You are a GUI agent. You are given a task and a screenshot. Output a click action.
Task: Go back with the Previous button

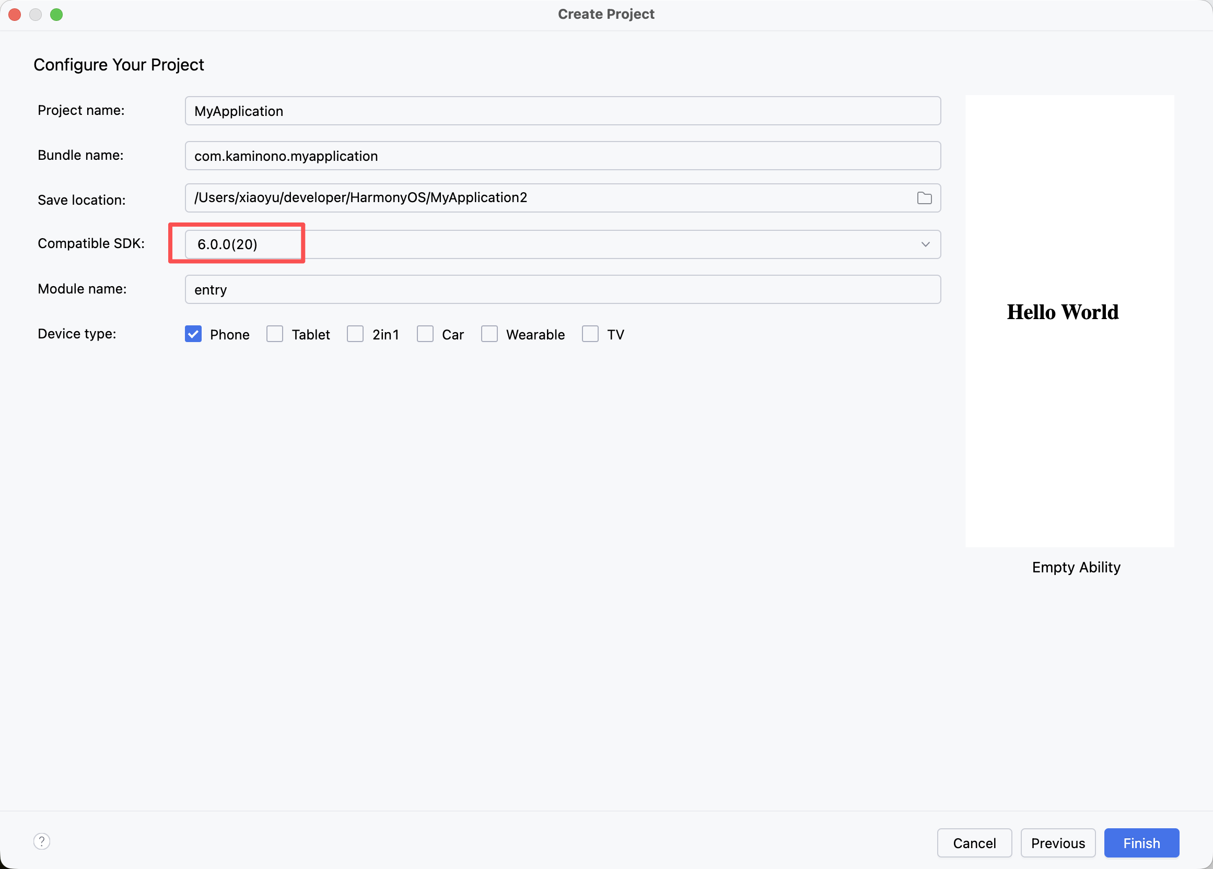point(1057,843)
